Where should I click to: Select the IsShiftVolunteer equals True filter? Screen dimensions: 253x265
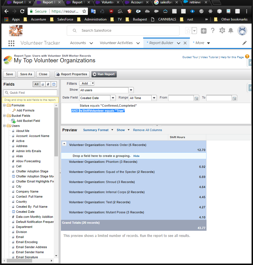coord(102,111)
